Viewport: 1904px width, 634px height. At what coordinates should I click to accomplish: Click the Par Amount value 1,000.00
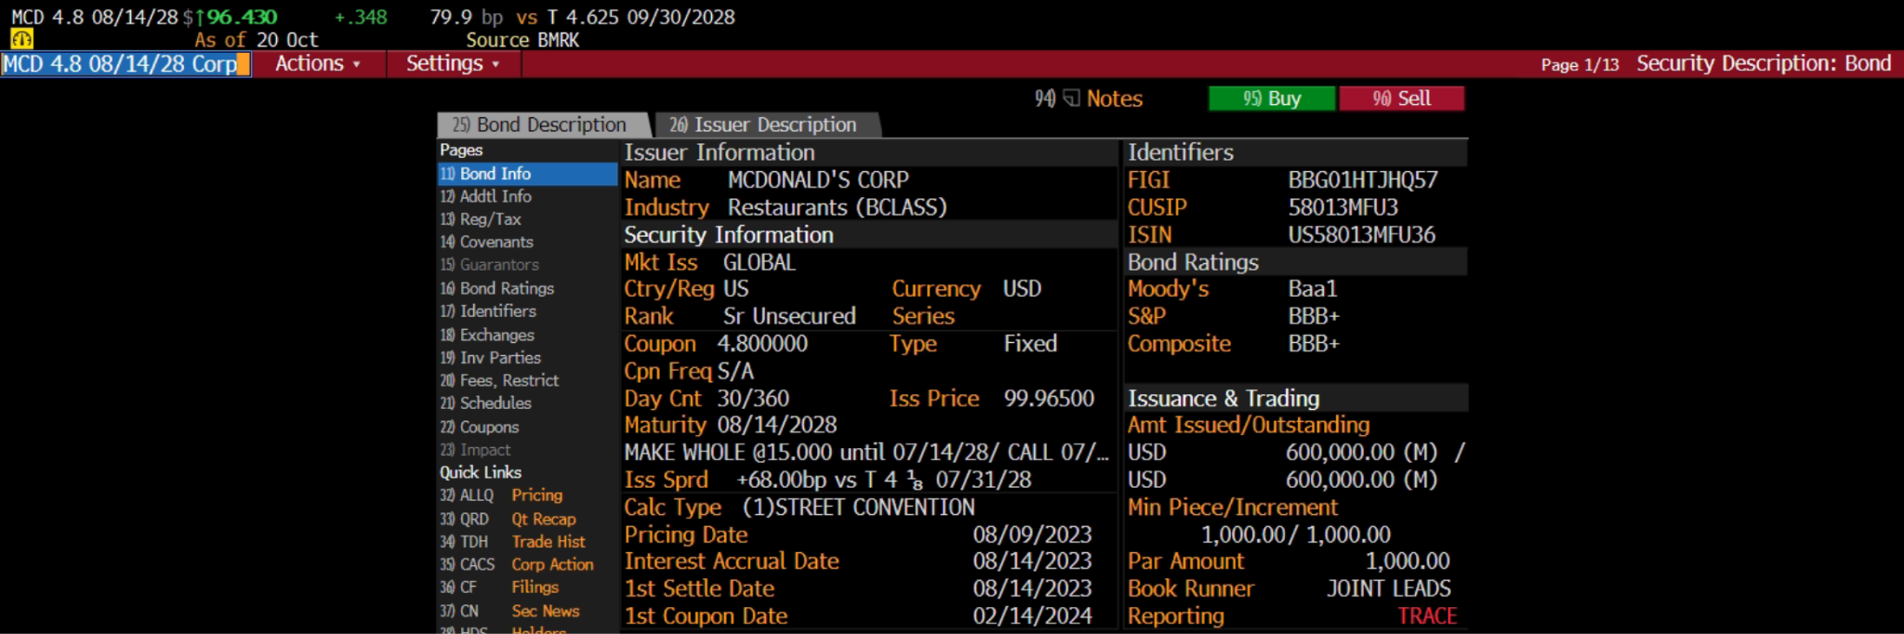[1408, 561]
